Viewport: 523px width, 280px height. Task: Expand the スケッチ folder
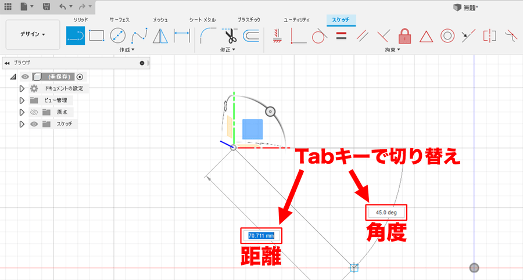tap(22, 124)
